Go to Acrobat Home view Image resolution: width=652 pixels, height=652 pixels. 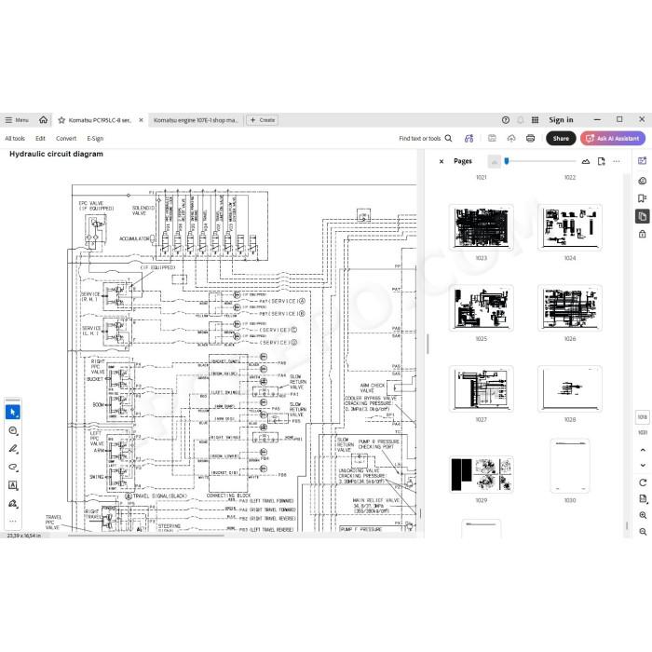tap(43, 120)
